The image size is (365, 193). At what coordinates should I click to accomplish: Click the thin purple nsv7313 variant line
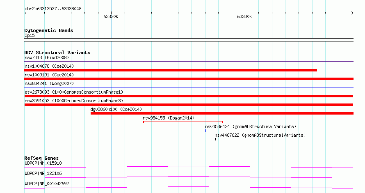click(x=189, y=62)
